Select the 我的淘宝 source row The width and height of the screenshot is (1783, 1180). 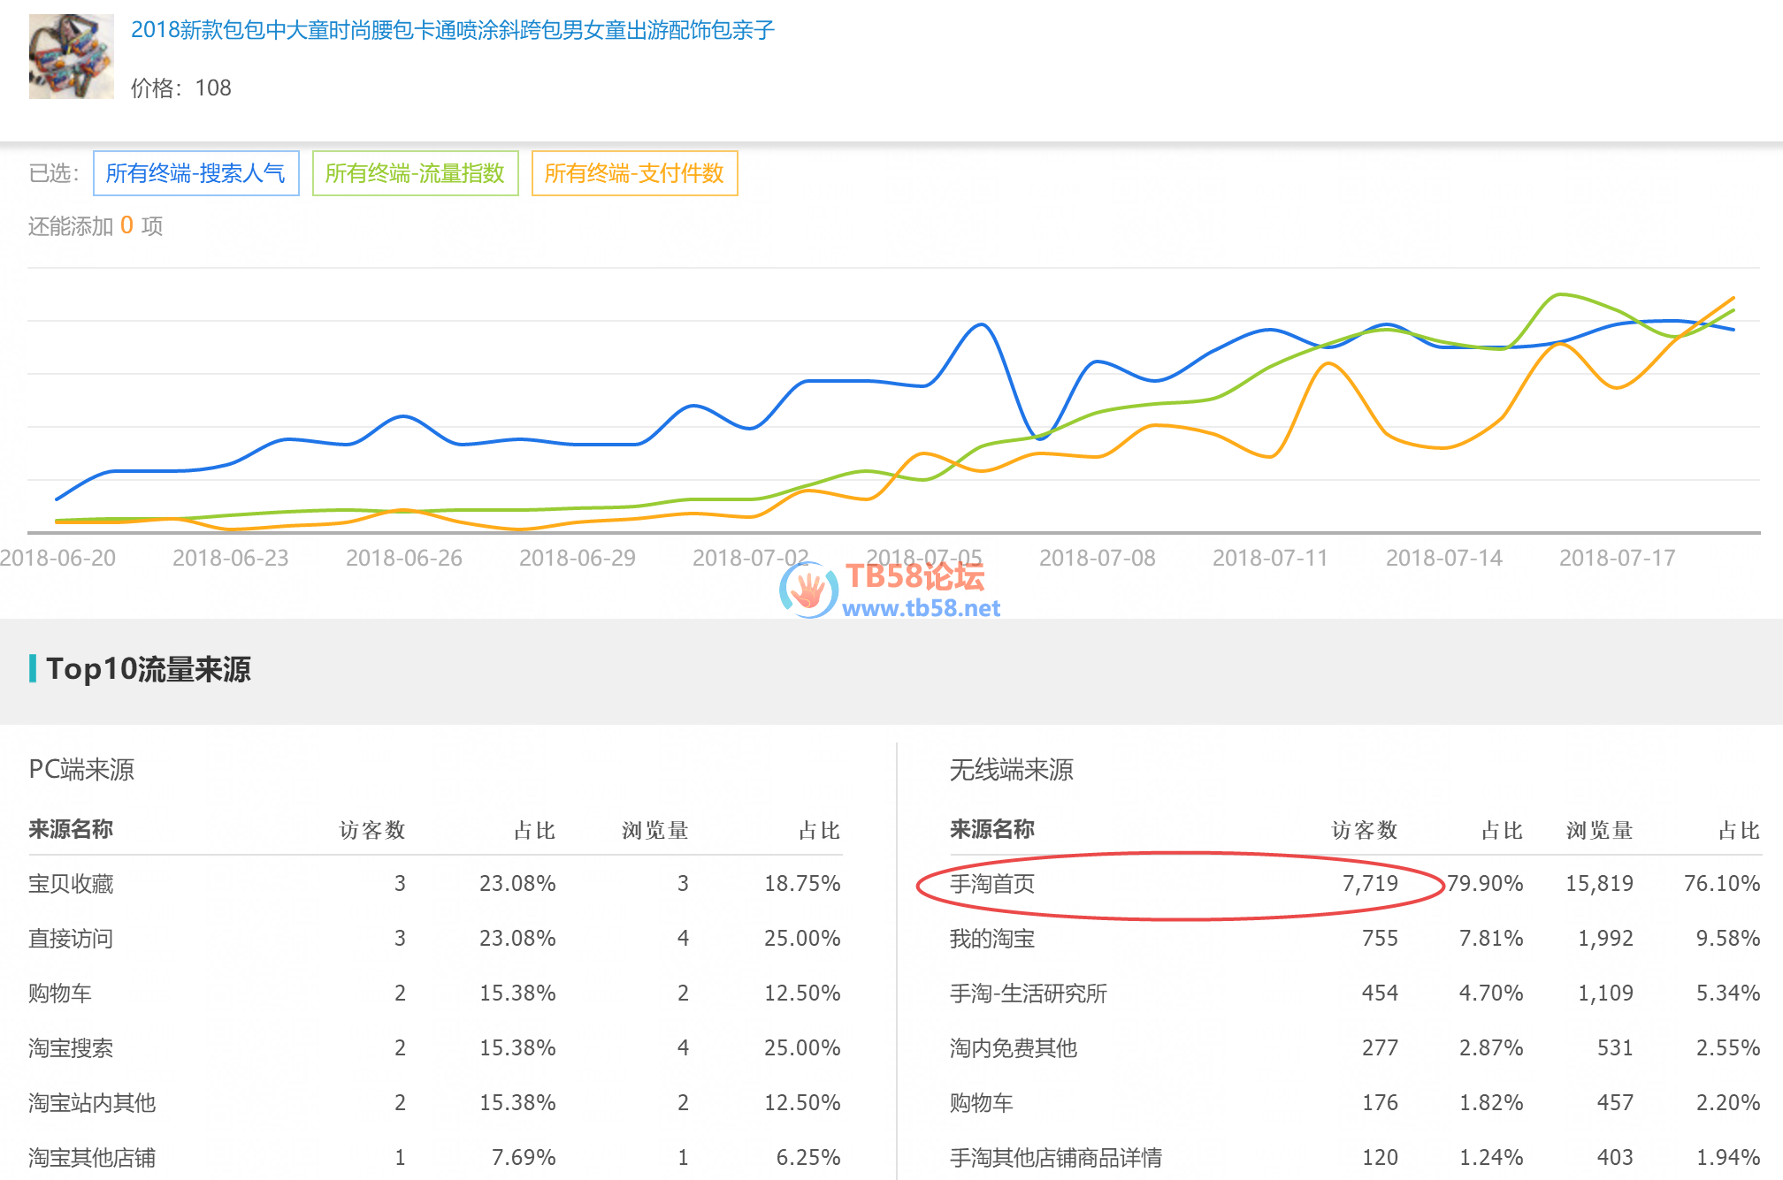point(1355,939)
